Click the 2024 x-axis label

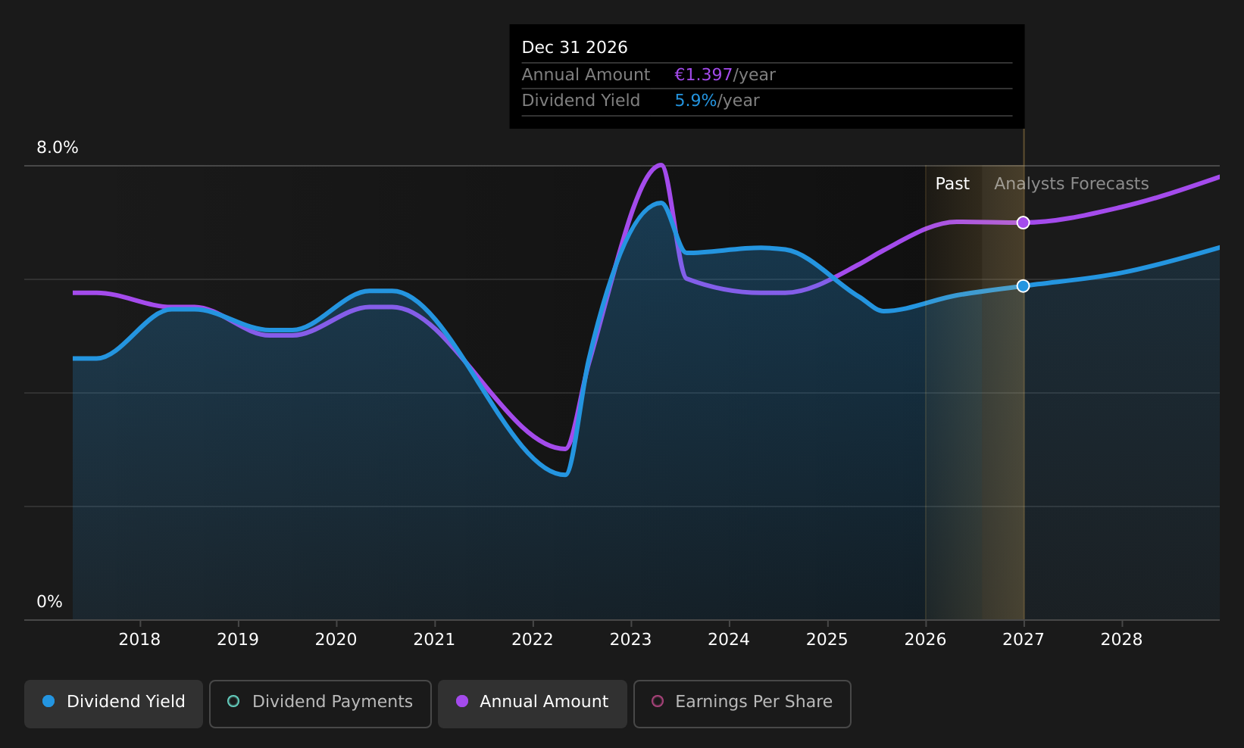click(x=729, y=640)
